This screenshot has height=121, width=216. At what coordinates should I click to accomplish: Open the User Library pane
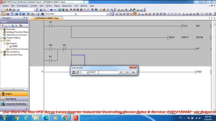point(14,99)
